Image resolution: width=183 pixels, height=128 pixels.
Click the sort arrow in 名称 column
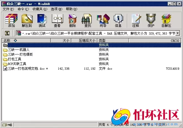15,40
